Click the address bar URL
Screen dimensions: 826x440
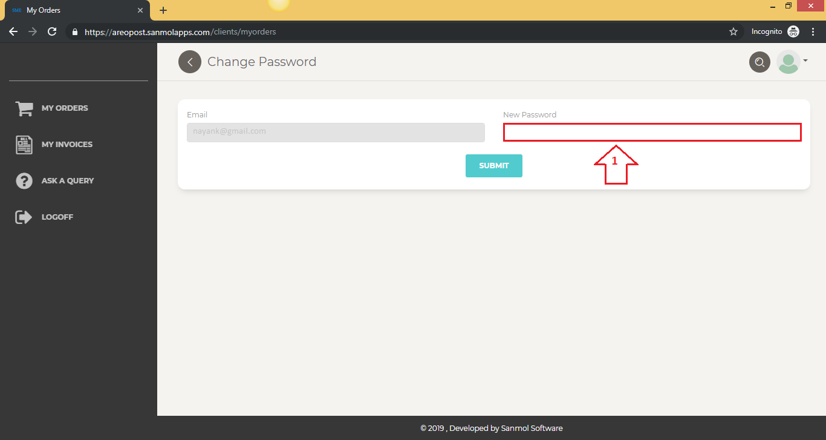point(180,32)
